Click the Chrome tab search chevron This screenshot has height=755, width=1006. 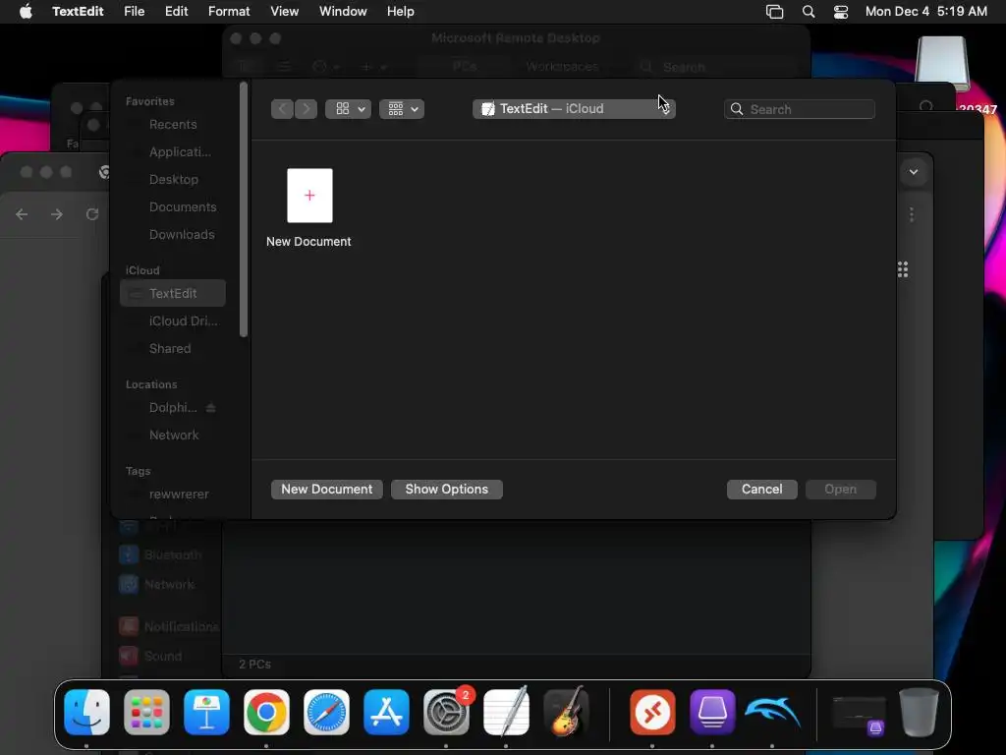pyautogui.click(x=914, y=172)
